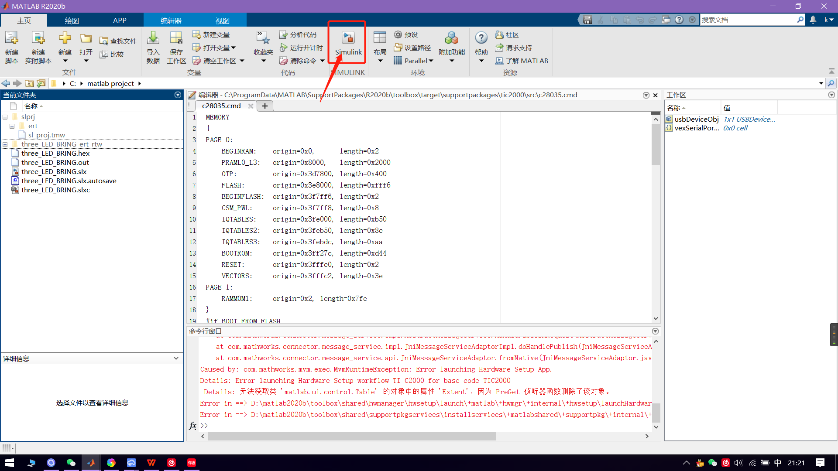Open Clear Workspace (清空工作区) dropdown arrow

click(242, 61)
